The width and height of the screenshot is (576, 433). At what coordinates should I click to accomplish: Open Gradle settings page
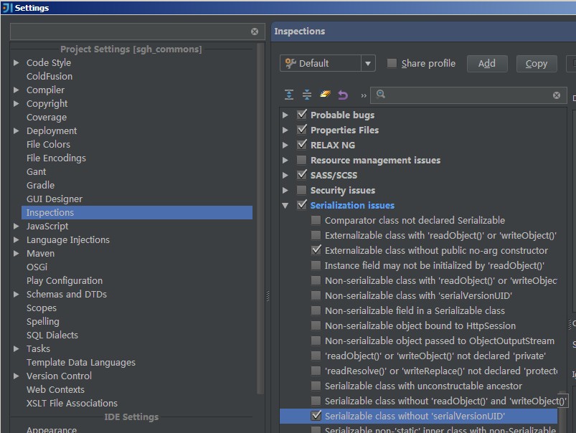pos(40,186)
